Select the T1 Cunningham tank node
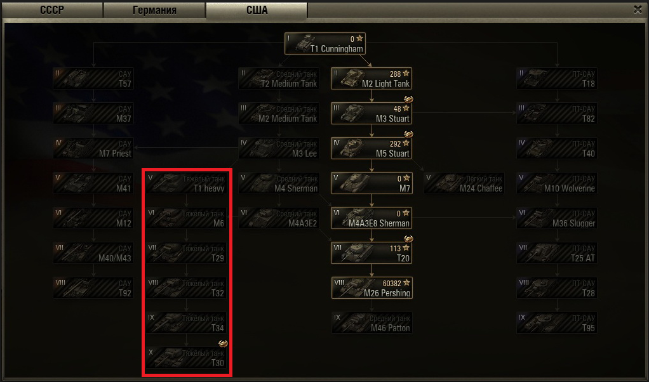 (x=325, y=43)
